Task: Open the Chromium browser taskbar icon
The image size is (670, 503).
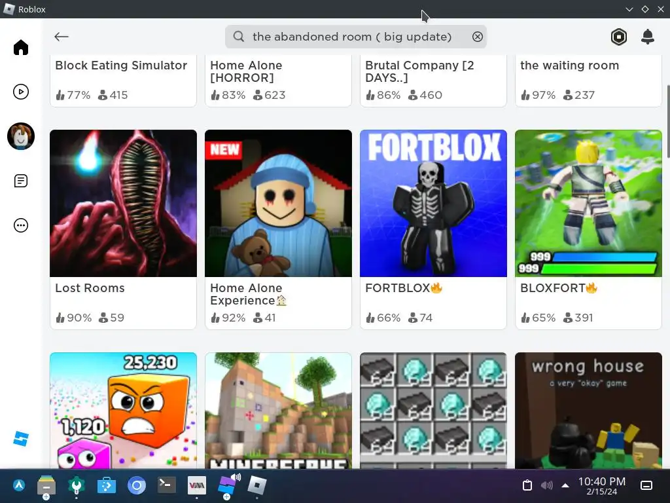Action: (x=137, y=485)
